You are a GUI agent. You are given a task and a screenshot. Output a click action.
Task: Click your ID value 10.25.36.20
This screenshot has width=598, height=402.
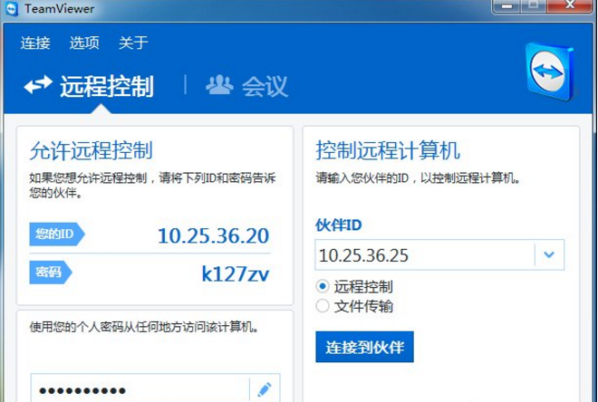click(214, 236)
